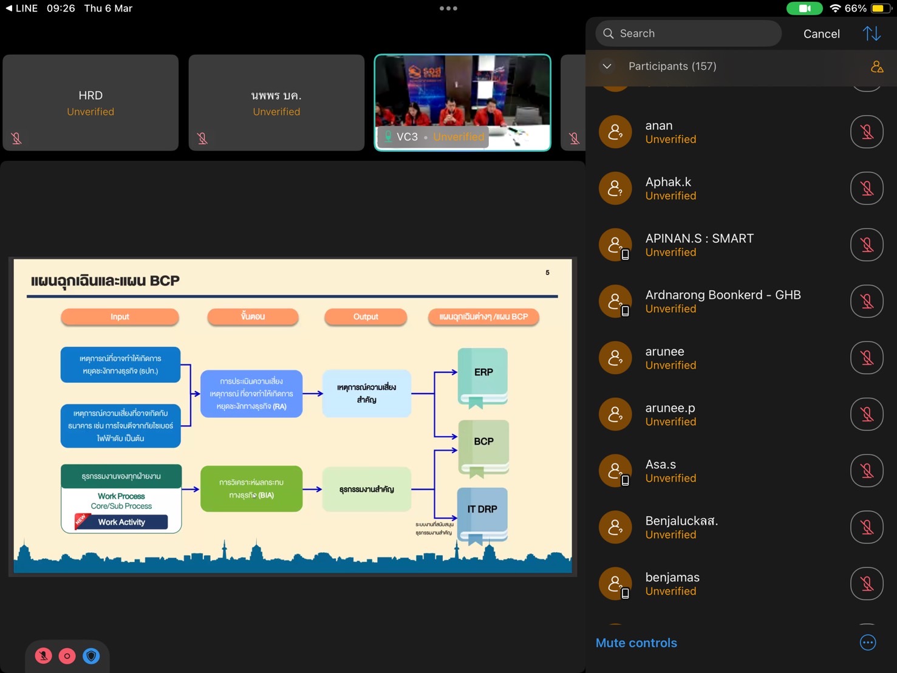Cancel the participant search
The height and width of the screenshot is (673, 897).
(821, 34)
